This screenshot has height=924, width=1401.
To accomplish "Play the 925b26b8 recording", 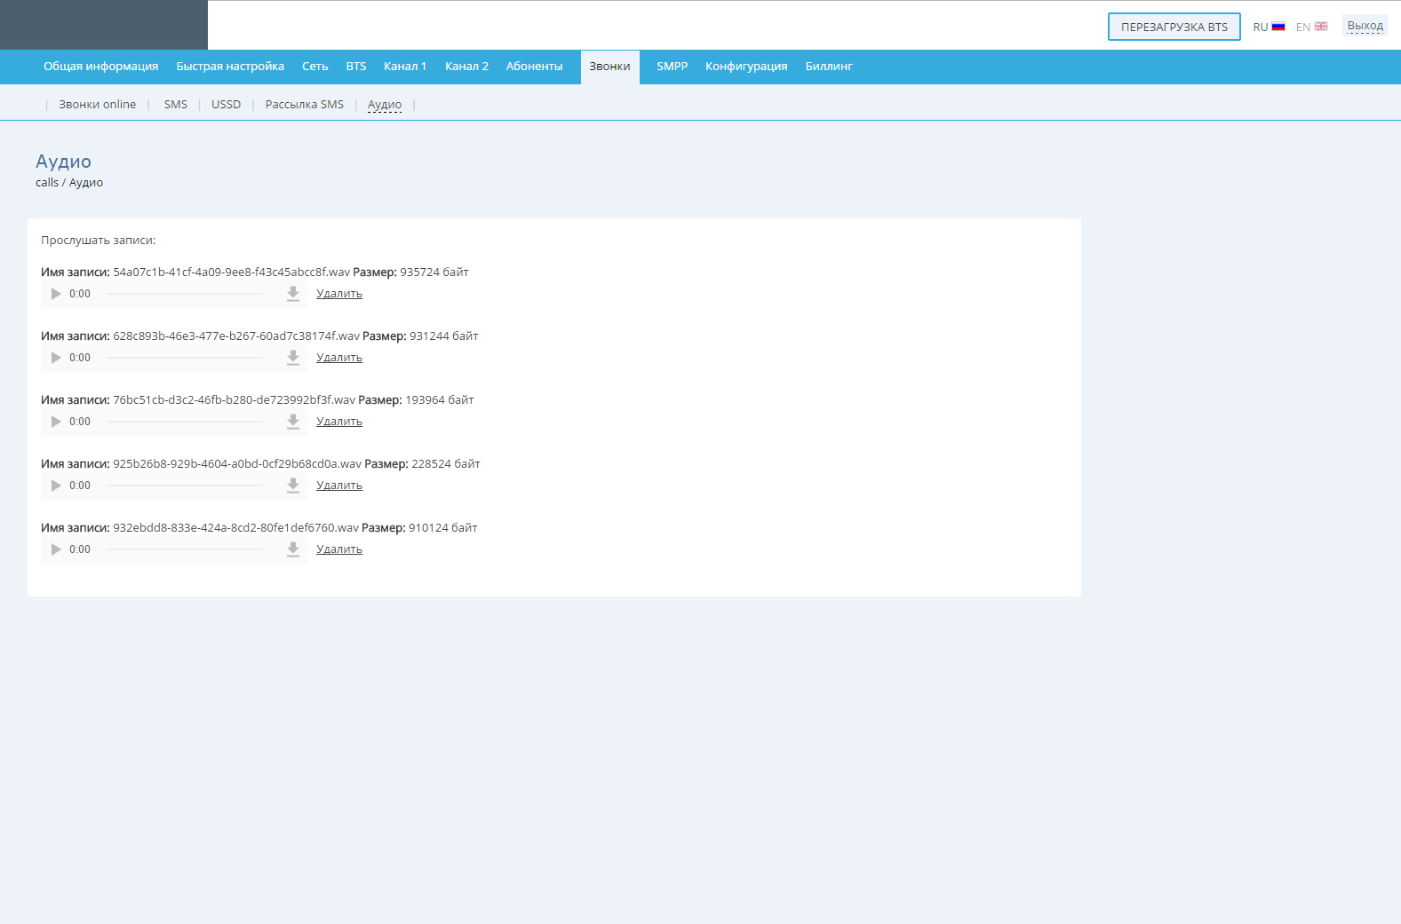I will click(x=56, y=486).
